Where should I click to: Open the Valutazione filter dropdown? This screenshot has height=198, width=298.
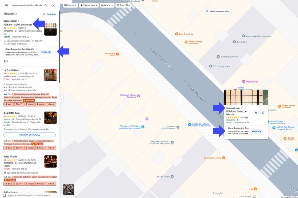click(89, 5)
